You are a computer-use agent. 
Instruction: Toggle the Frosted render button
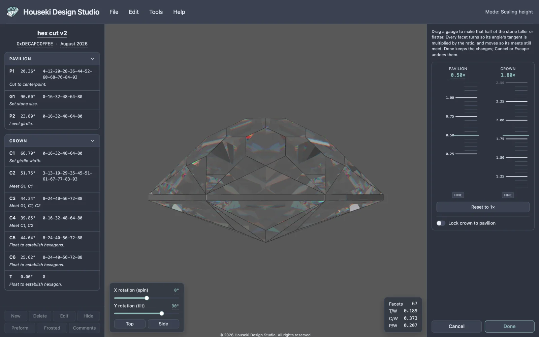click(x=52, y=328)
